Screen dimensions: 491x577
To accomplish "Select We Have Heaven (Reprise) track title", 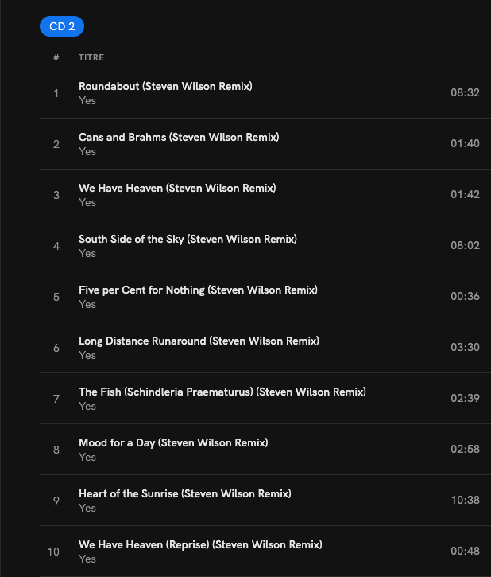I will click(200, 544).
